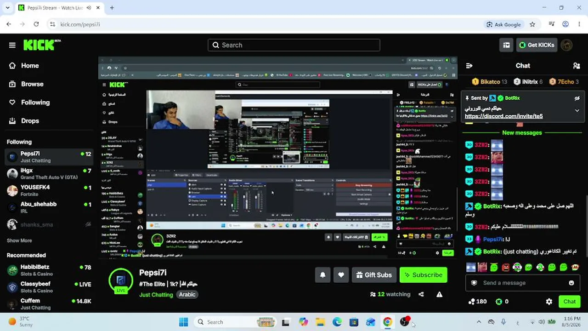
Task: Toggle the notification bell for Pepsi7i
Action: (322, 275)
